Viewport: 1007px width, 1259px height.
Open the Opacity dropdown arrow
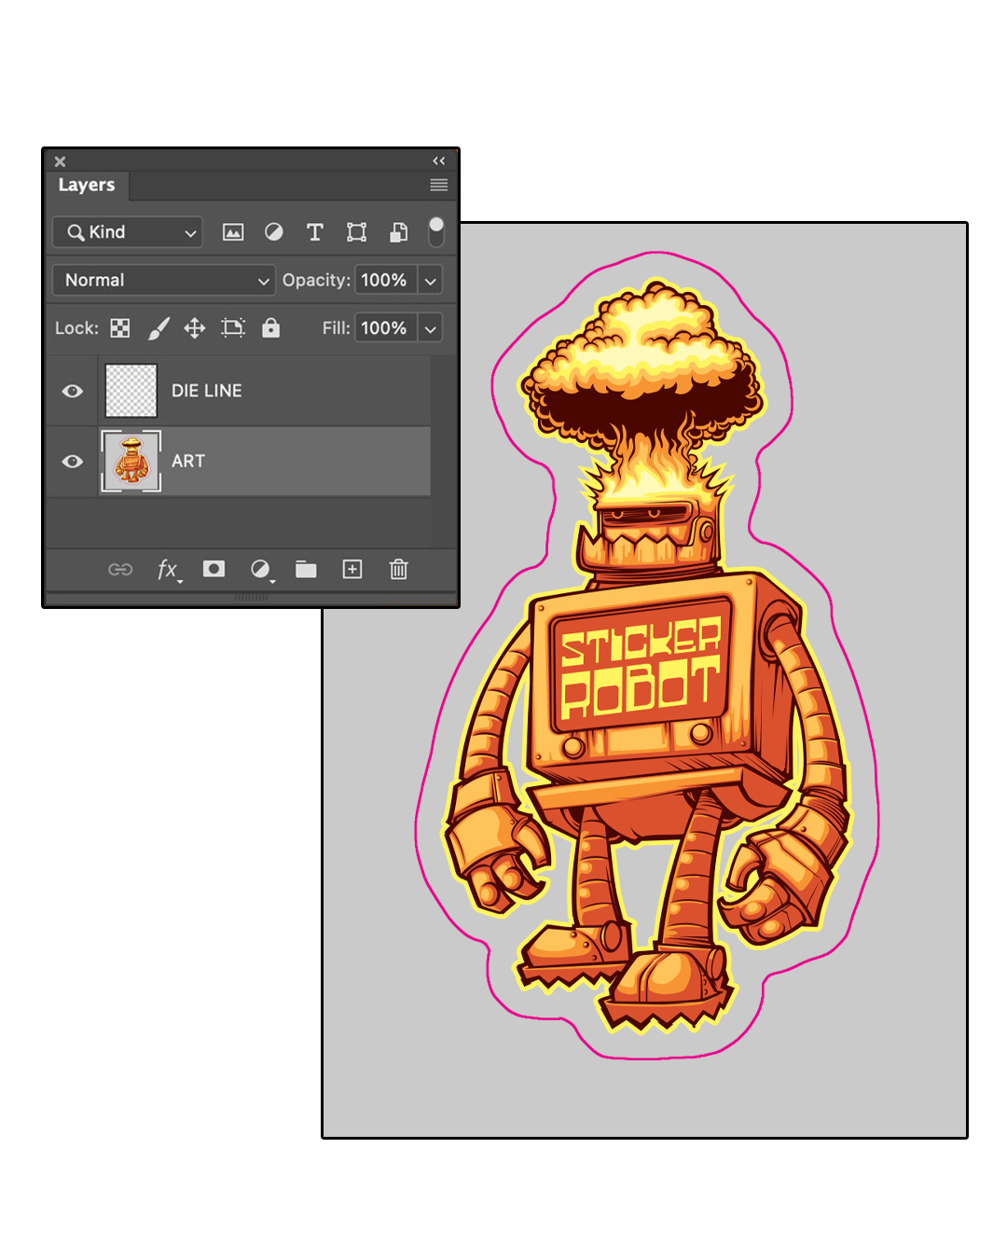[430, 280]
